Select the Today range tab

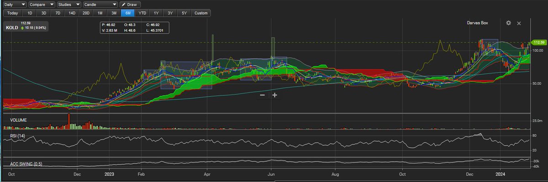click(13, 13)
